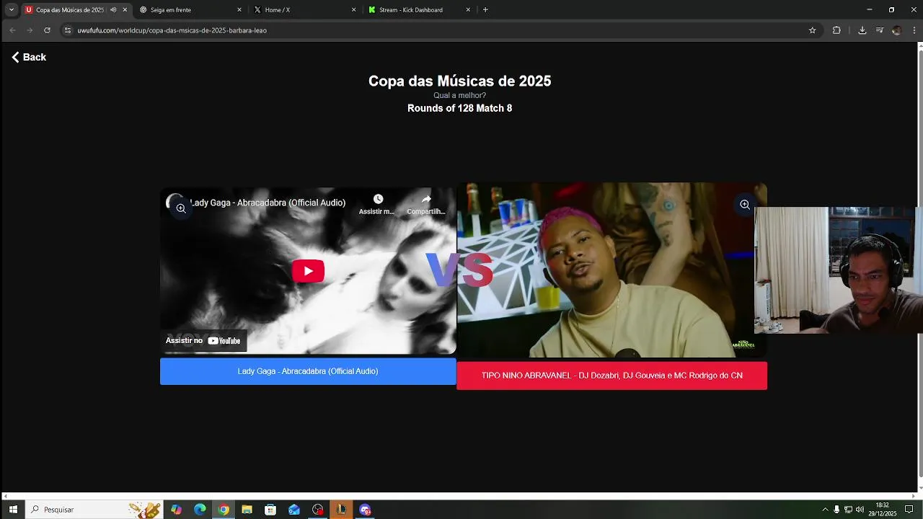The height and width of the screenshot is (519, 923).
Task: Click the 'Pesquisar' taskbar search box
Action: pyautogui.click(x=94, y=510)
